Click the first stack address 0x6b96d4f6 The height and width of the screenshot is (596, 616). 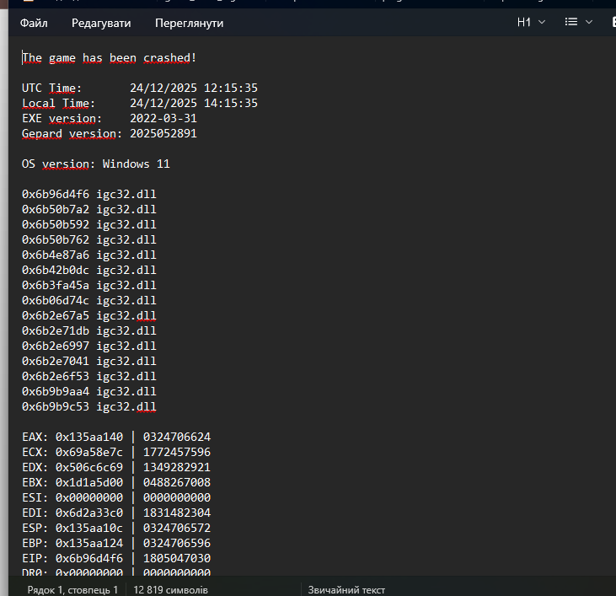tap(56, 195)
